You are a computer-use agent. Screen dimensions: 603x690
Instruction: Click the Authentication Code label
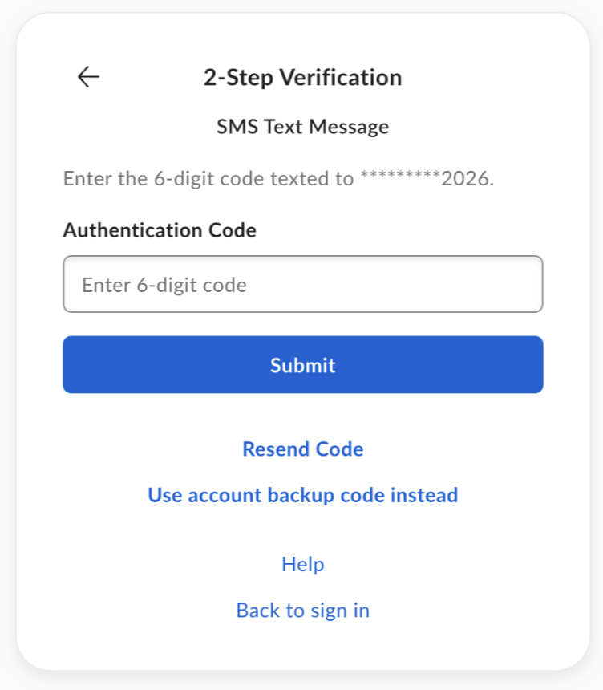pyautogui.click(x=160, y=230)
